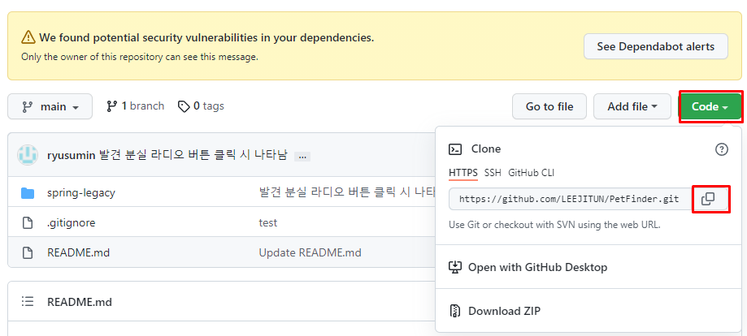
Task: Switch to the HTTPS clone tab
Action: (x=463, y=173)
